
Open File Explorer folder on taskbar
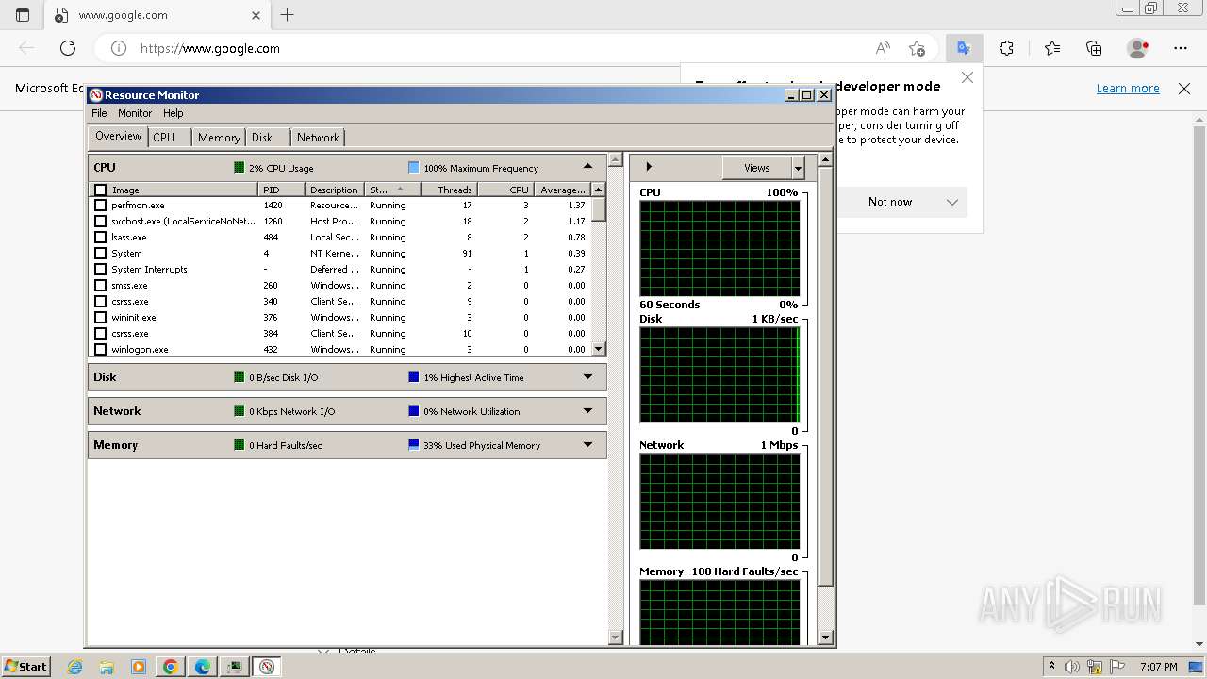click(x=107, y=667)
